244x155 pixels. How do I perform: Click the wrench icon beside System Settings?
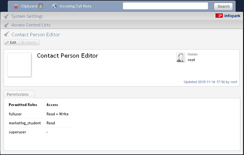click(x=7, y=16)
